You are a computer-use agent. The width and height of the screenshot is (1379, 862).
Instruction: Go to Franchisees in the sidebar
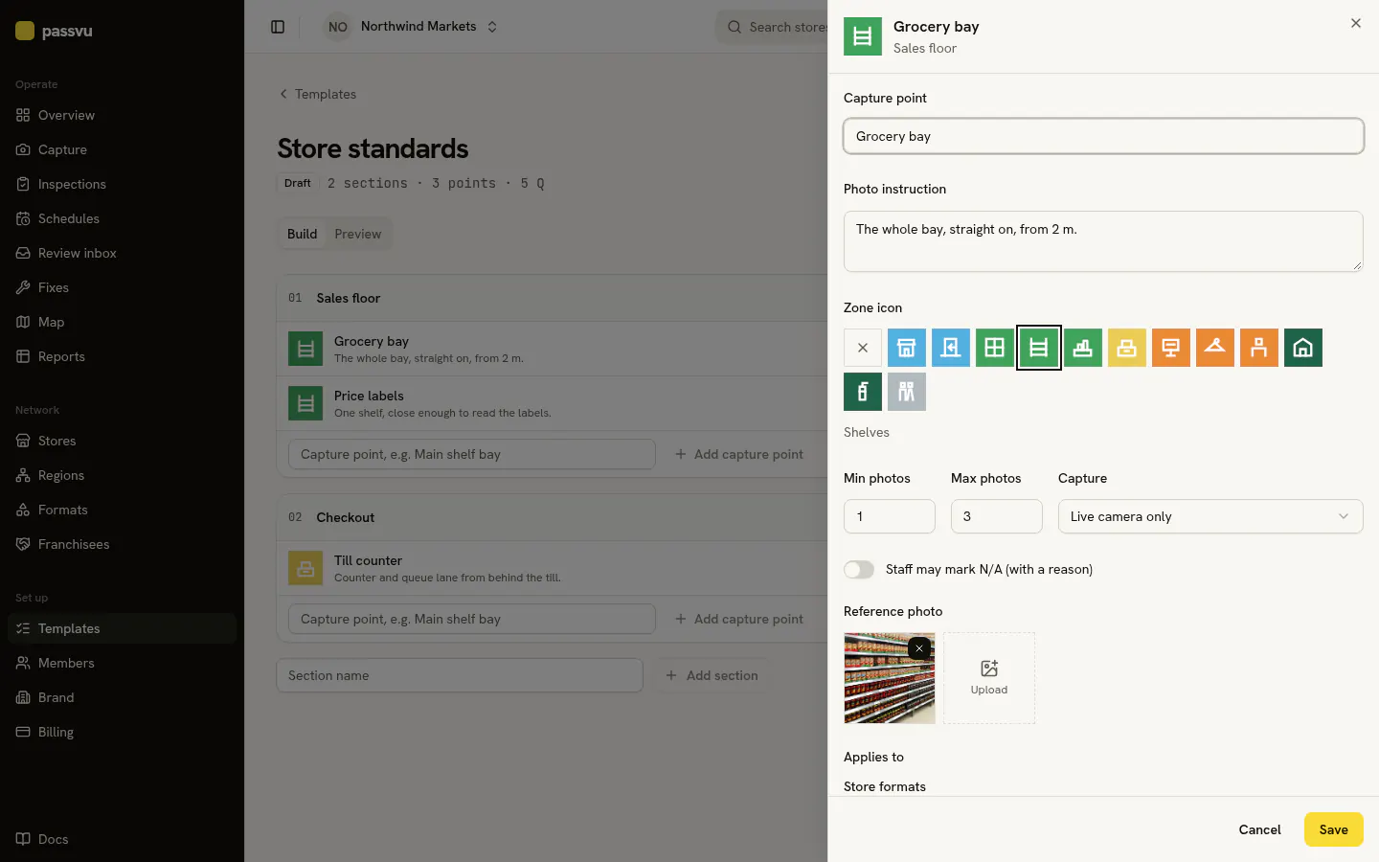coord(122,544)
